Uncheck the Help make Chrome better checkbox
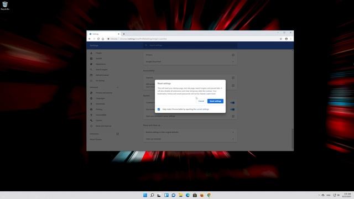Screen dimensions: 354x199 pos(159,109)
